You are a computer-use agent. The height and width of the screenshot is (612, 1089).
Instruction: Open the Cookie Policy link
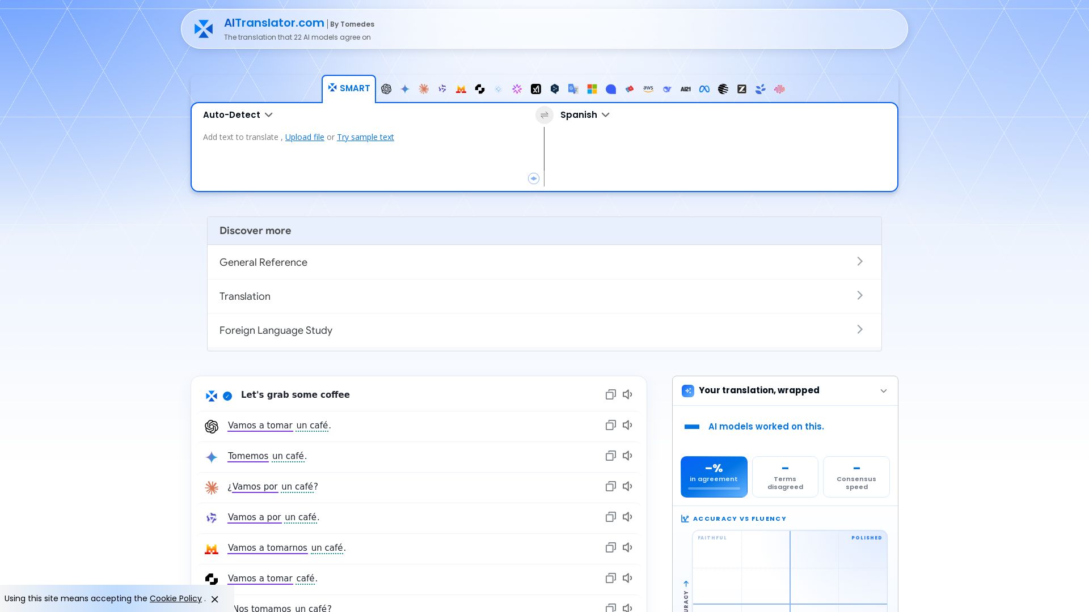coord(176,598)
